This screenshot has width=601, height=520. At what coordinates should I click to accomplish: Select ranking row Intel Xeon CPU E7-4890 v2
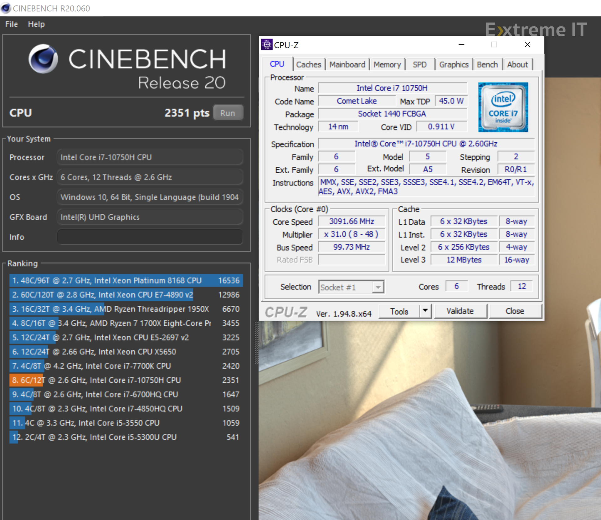pyautogui.click(x=126, y=295)
